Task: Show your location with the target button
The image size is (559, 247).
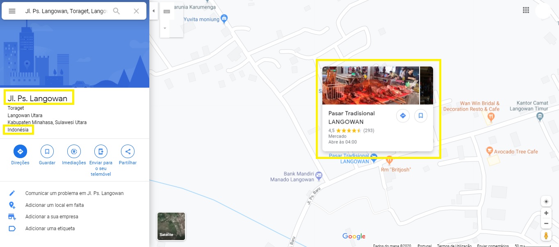Action: coord(546,202)
